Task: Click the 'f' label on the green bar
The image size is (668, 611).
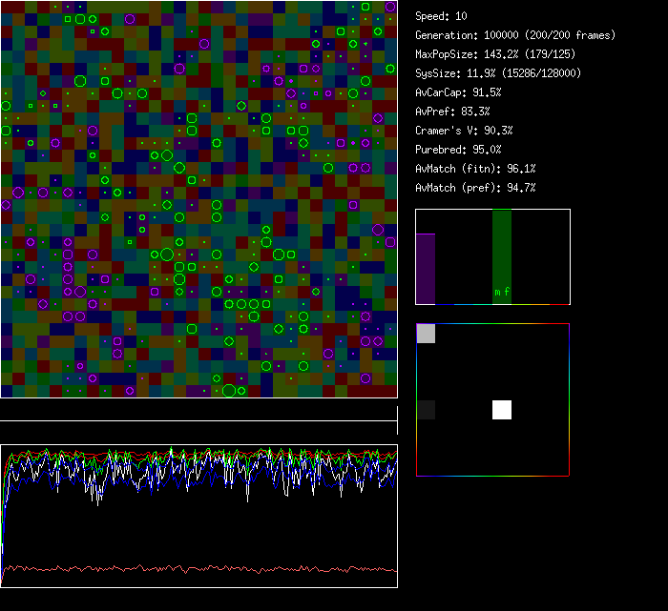Action: (x=507, y=292)
